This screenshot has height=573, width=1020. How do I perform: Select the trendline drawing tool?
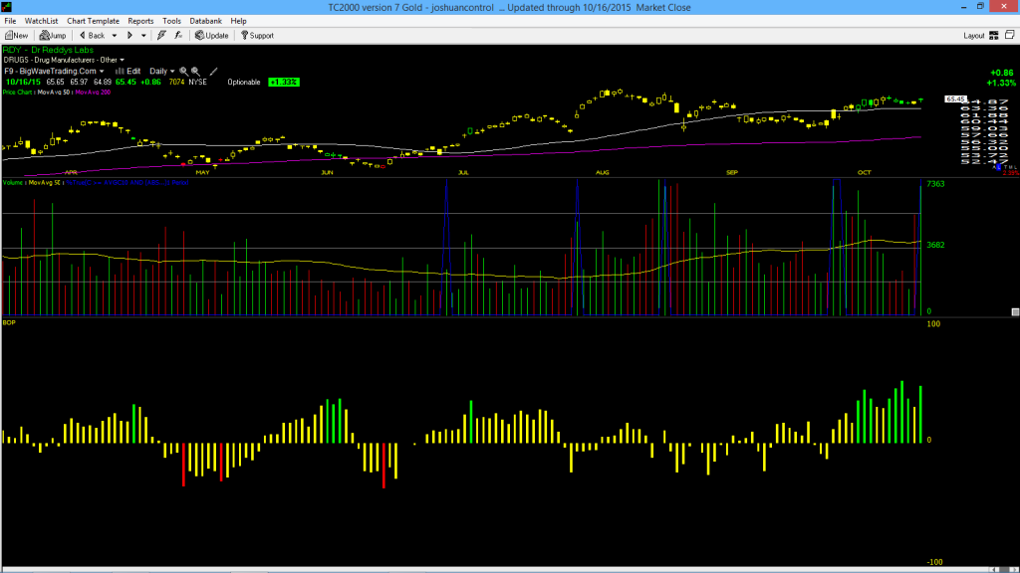(x=213, y=72)
